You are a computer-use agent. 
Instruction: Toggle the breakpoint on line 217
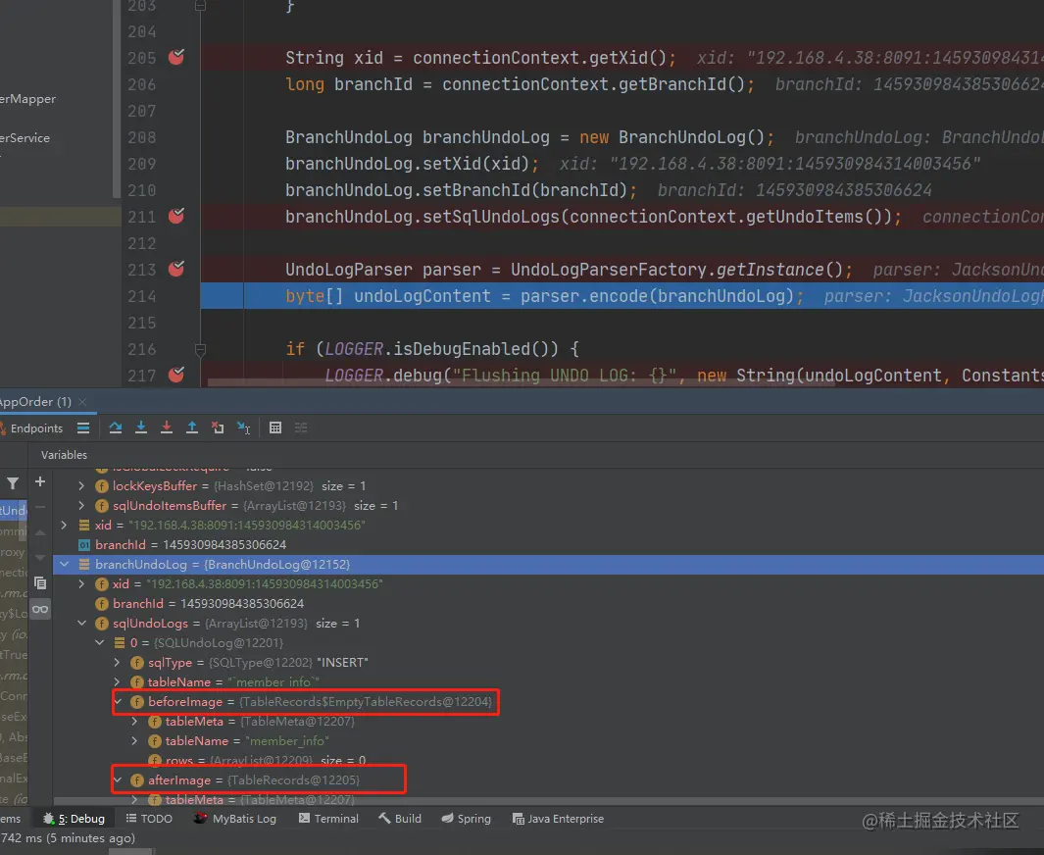pos(176,375)
